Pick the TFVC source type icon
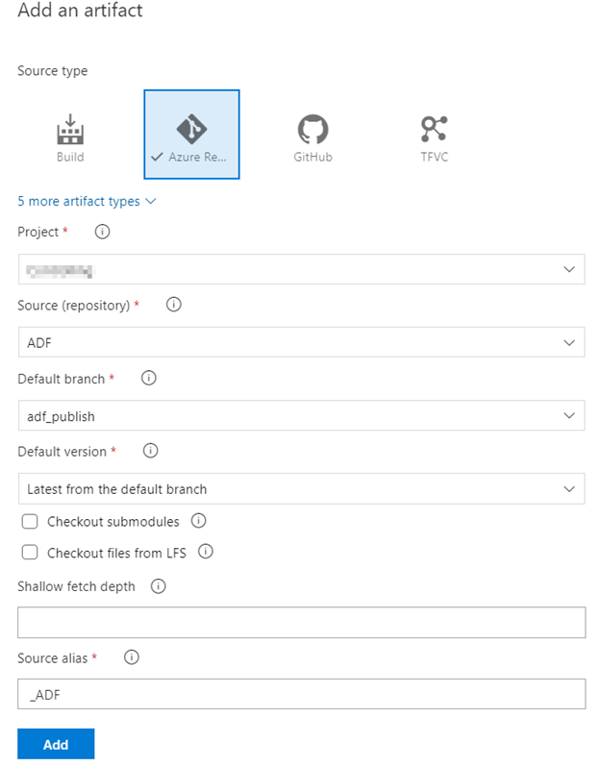The width and height of the screenshot is (600, 767). (434, 136)
